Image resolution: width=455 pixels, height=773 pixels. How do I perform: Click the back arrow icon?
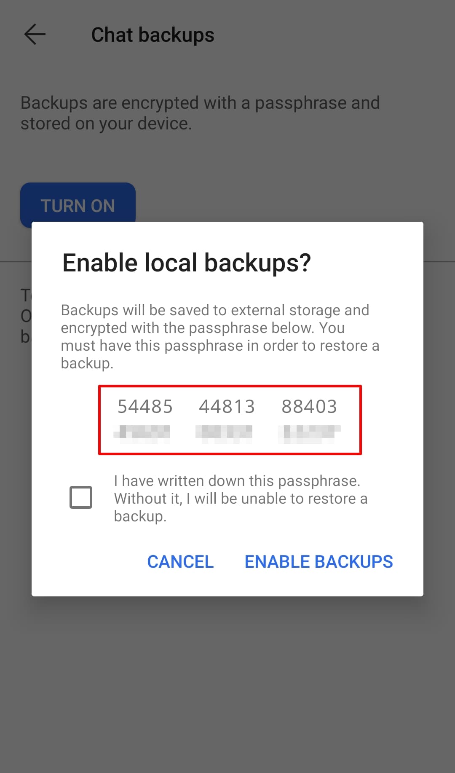click(x=34, y=34)
